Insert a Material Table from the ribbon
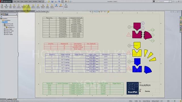The image size is (182, 102). (x=6, y=6)
